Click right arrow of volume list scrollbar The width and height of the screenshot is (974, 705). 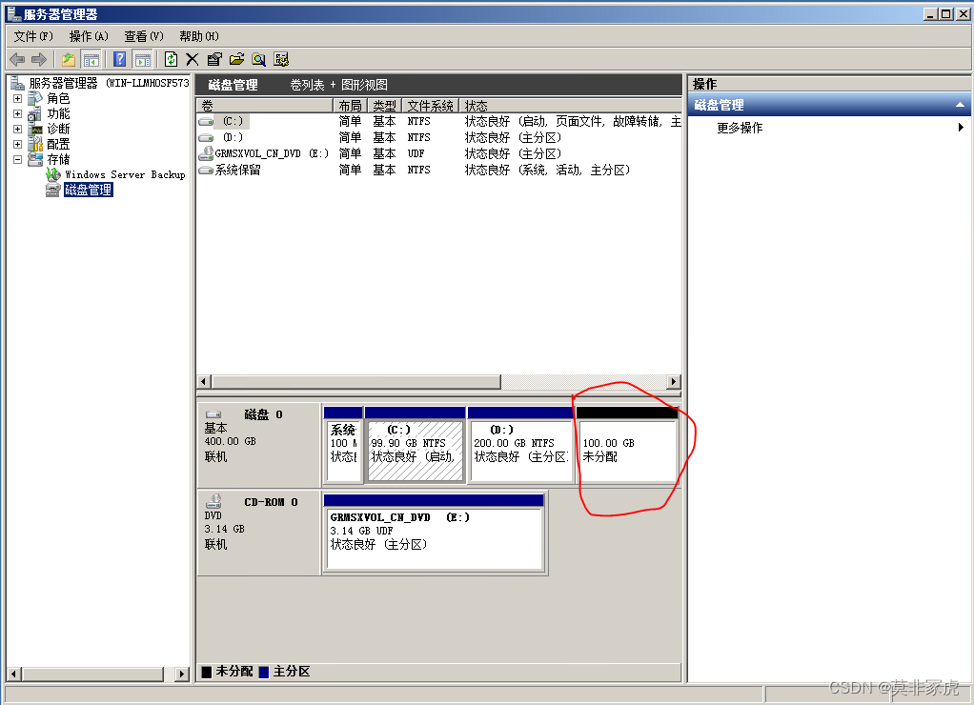[x=674, y=382]
